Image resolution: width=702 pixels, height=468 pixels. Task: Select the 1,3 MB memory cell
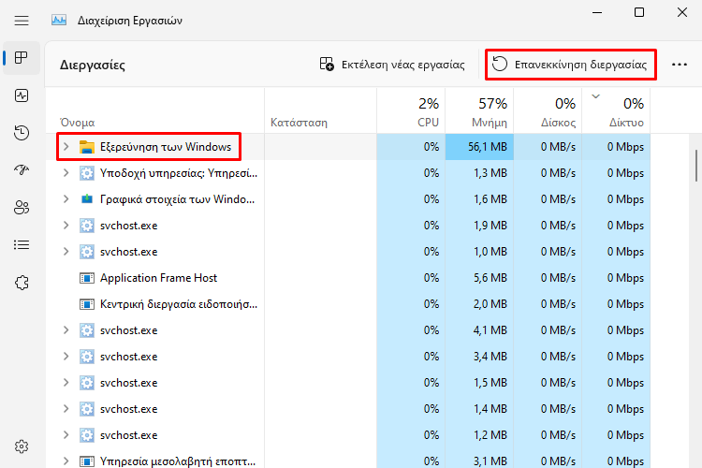(x=479, y=173)
